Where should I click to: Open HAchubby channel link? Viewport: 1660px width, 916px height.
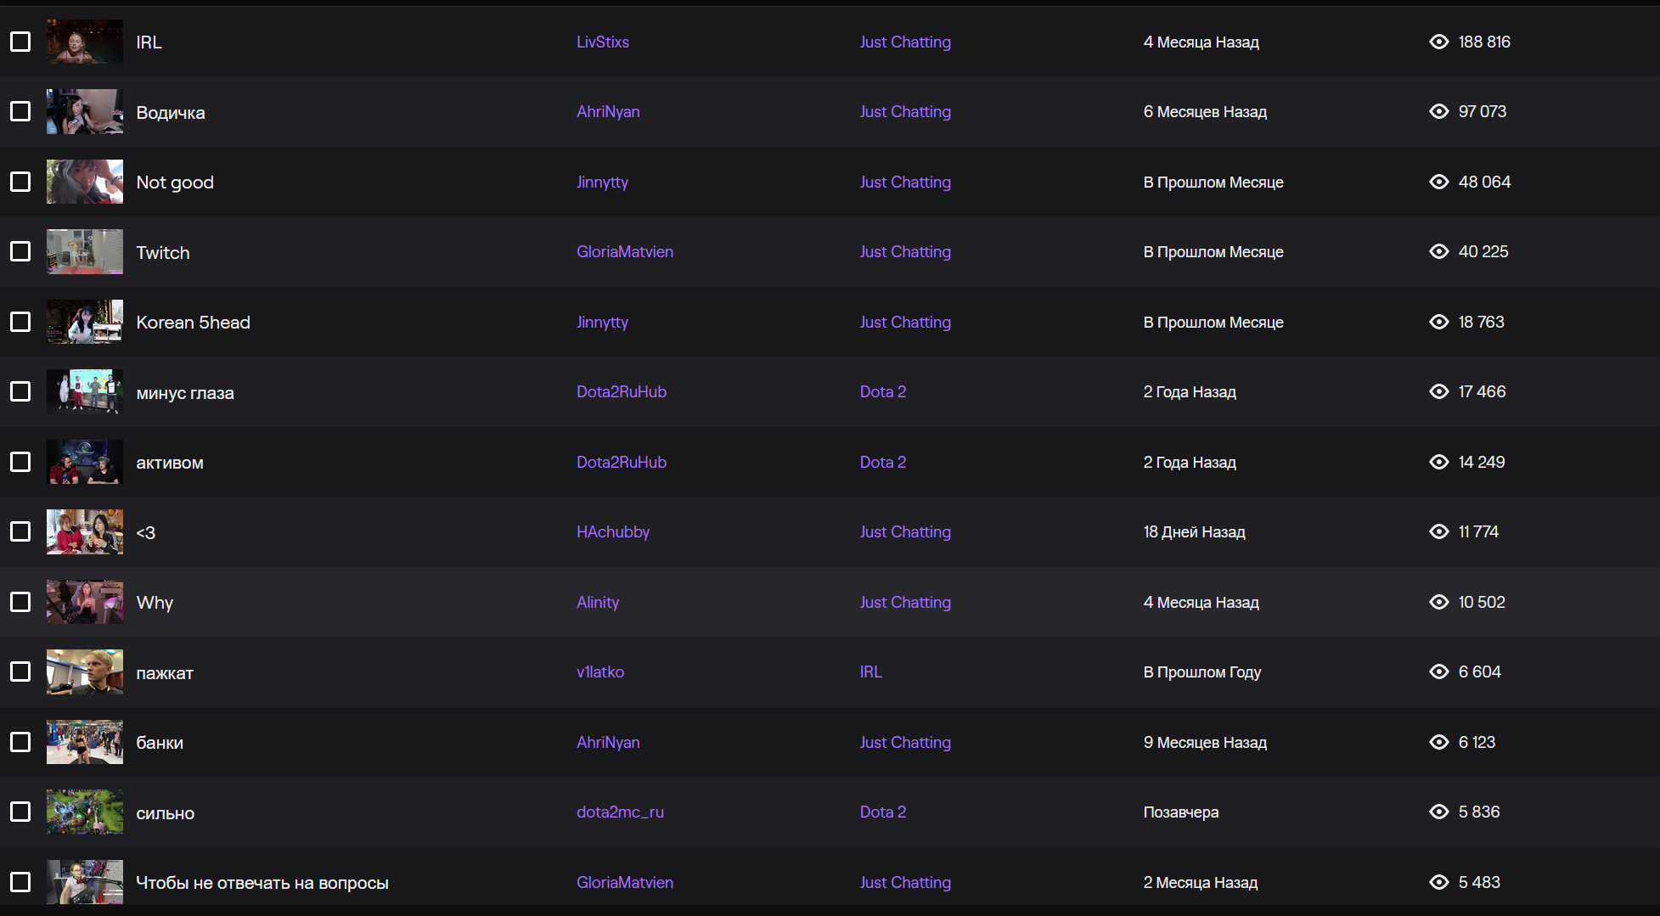[612, 531]
